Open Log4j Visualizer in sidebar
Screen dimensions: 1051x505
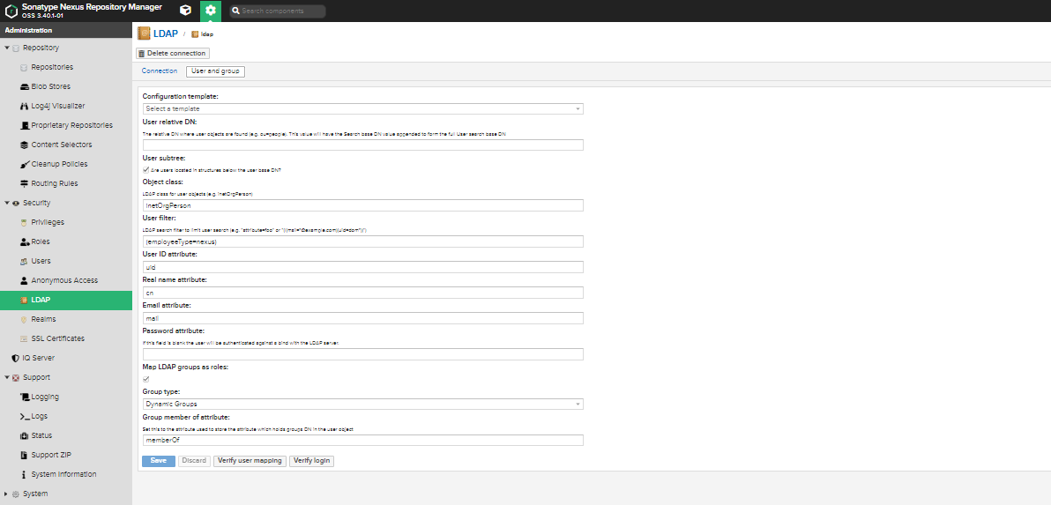(x=57, y=106)
